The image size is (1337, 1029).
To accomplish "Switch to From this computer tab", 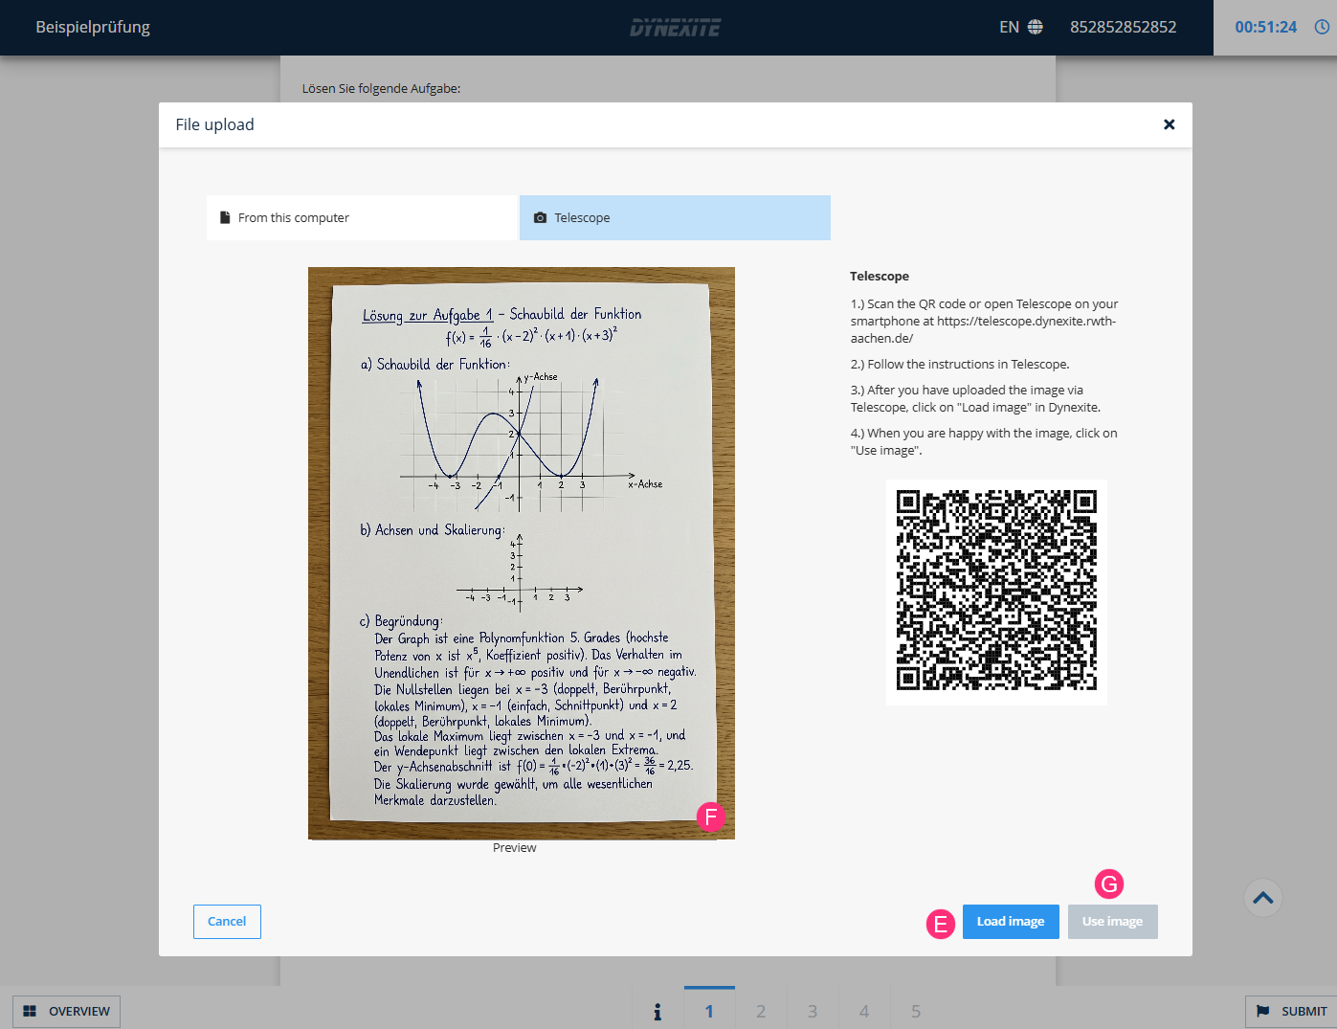I will [x=362, y=218].
